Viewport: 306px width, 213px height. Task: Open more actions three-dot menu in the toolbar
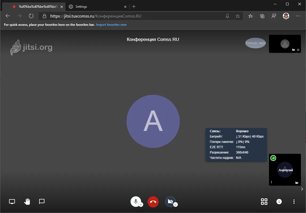click(294, 202)
